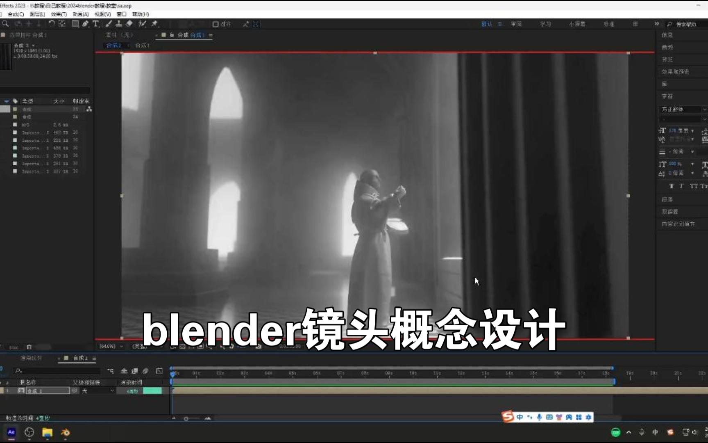Select the Puppet Pin tool
This screenshot has width=708, height=443.
coord(154,24)
